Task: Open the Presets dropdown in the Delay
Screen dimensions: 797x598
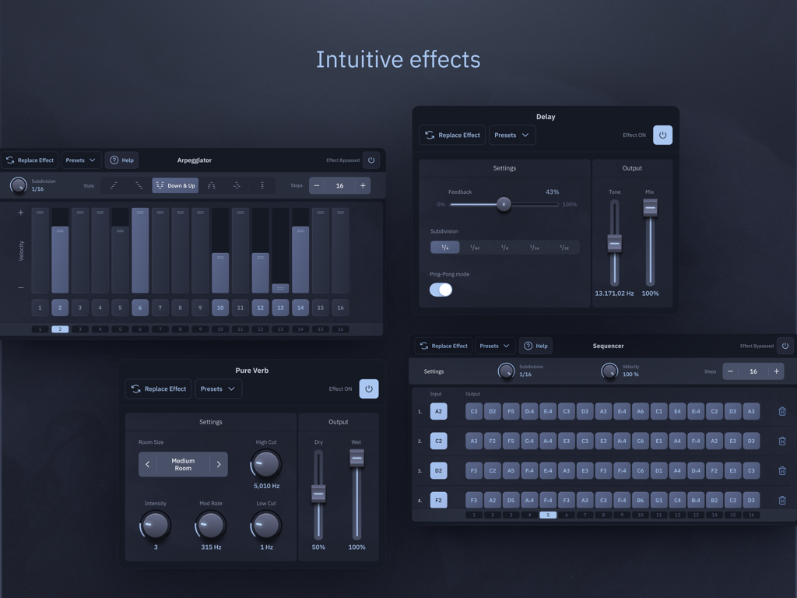Action: (511, 135)
